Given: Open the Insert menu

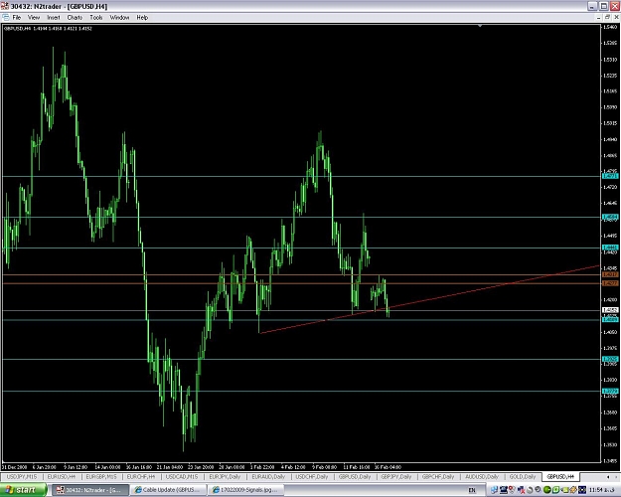Looking at the screenshot, I should coord(54,18).
